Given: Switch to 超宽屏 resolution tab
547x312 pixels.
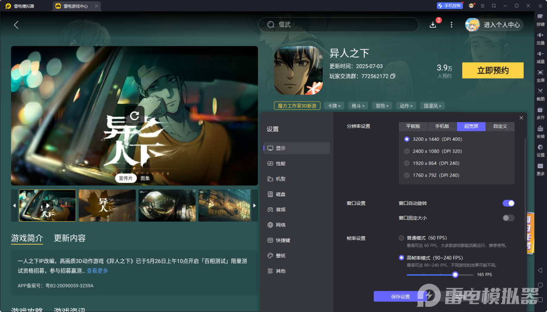Looking at the screenshot, I should (471, 127).
